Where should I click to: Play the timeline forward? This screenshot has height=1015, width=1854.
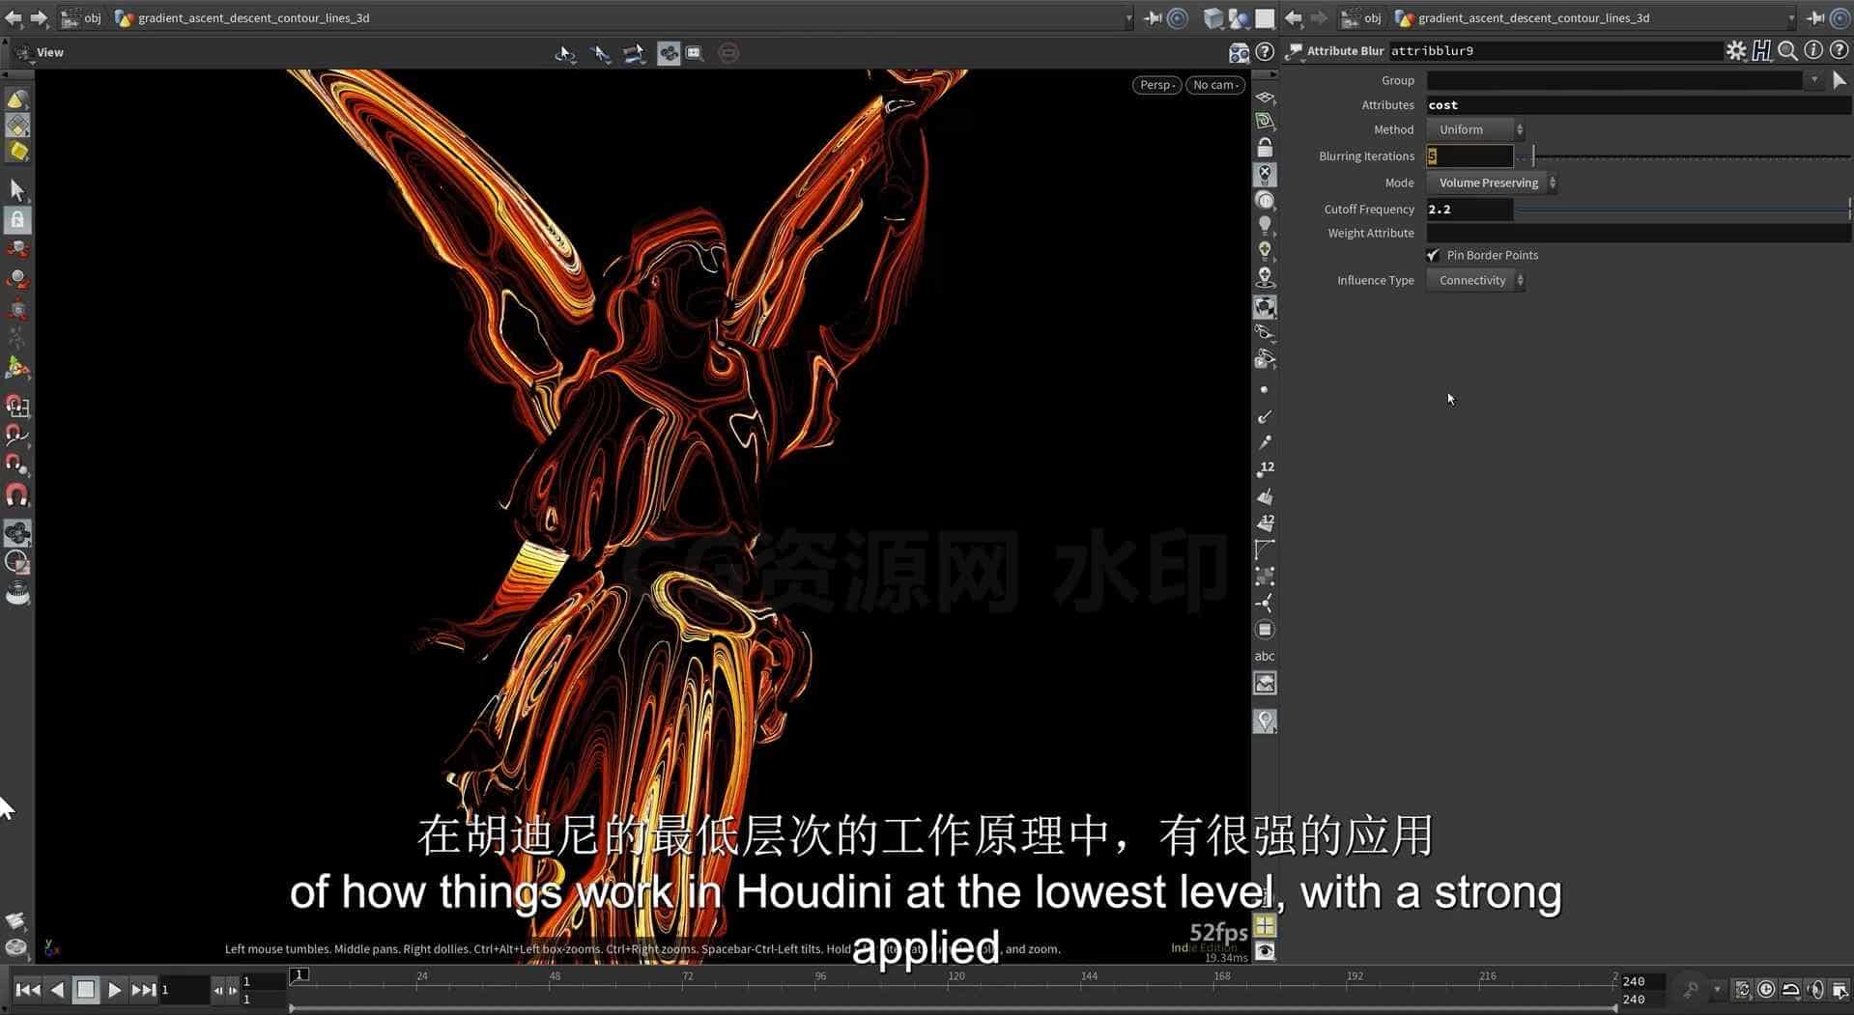pos(114,989)
